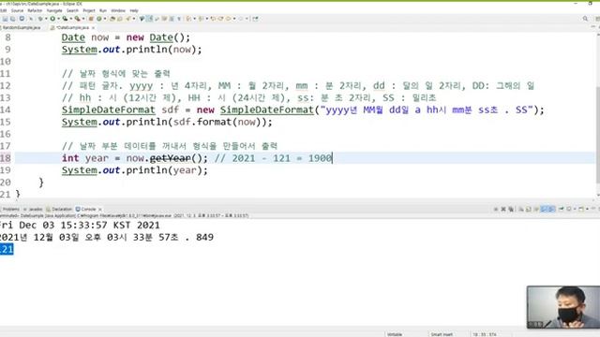Click the Save All toolbar icon

[12, 19]
